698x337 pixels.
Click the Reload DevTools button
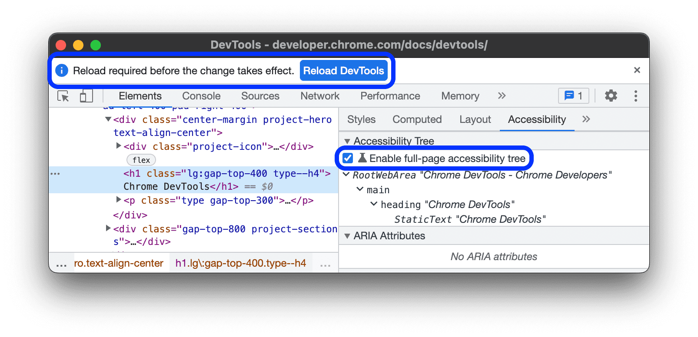344,70
